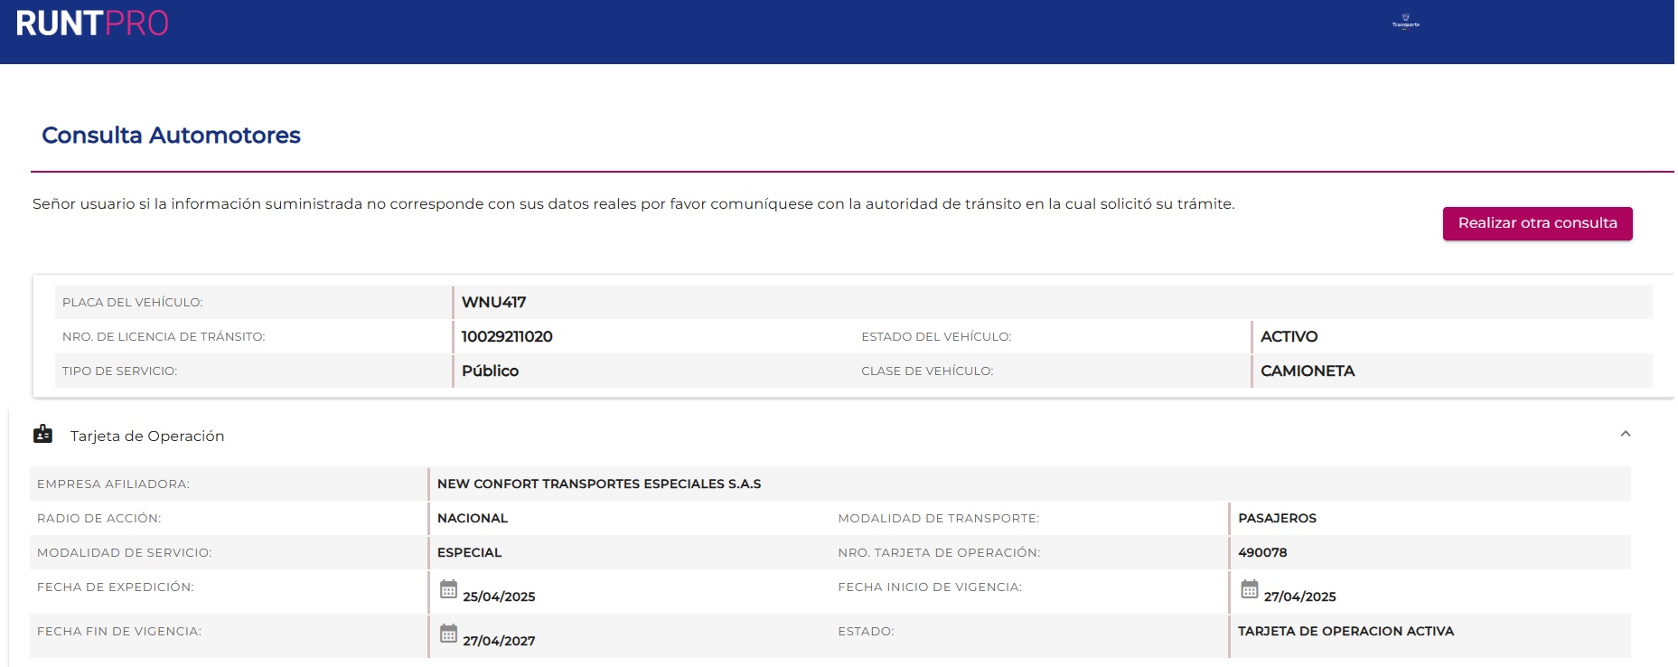Image resolution: width=1678 pixels, height=667 pixels.
Task: Click calendar icon for Fecha Inicio de Vigencia
Action: pos(1249,589)
